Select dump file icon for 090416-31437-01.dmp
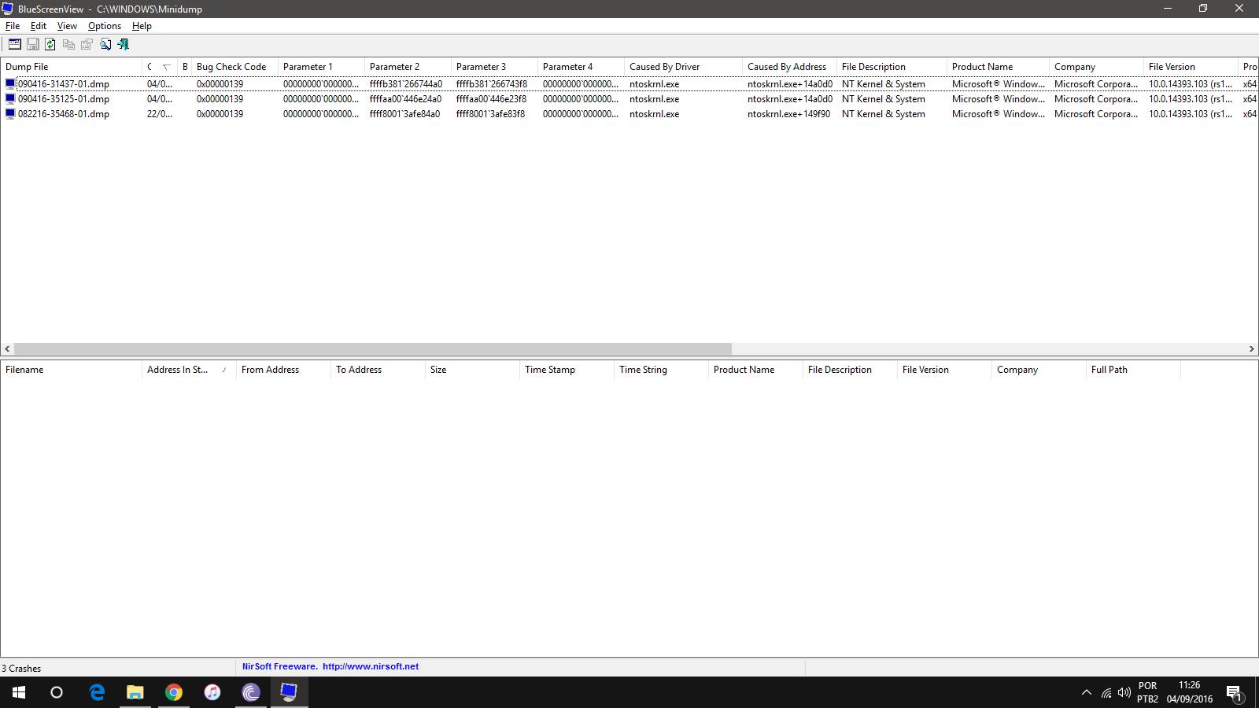1259x708 pixels. coord(10,83)
